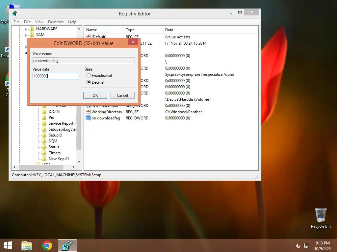Click the C:\Windows\Panther data cell
The width and height of the screenshot is (337, 252).
point(184,112)
